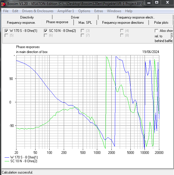Toggle the disabled checkbox (5)

pos(6,35)
